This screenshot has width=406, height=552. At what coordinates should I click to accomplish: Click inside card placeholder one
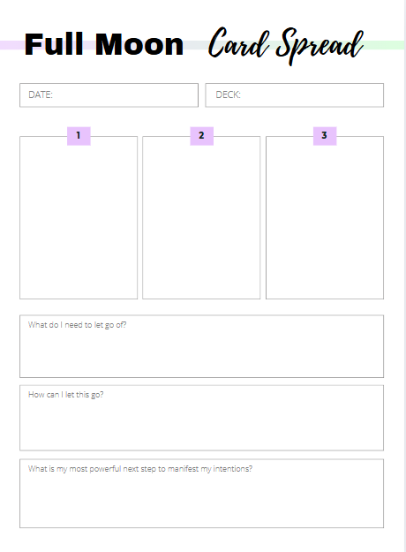(x=79, y=222)
